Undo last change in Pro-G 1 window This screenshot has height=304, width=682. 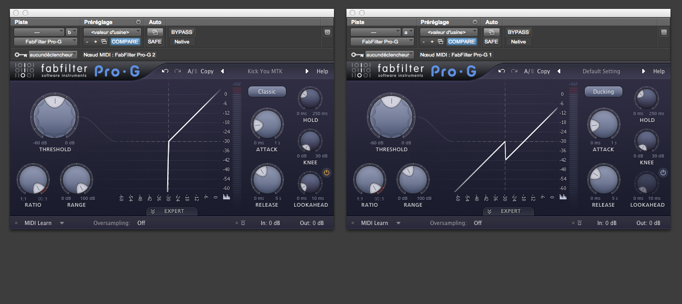[502, 71]
